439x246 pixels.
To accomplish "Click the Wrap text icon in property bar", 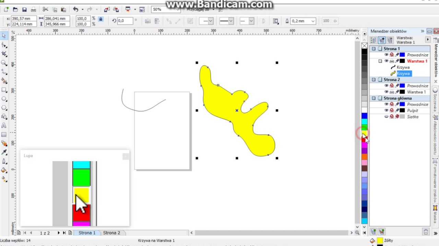I will 276,21.
